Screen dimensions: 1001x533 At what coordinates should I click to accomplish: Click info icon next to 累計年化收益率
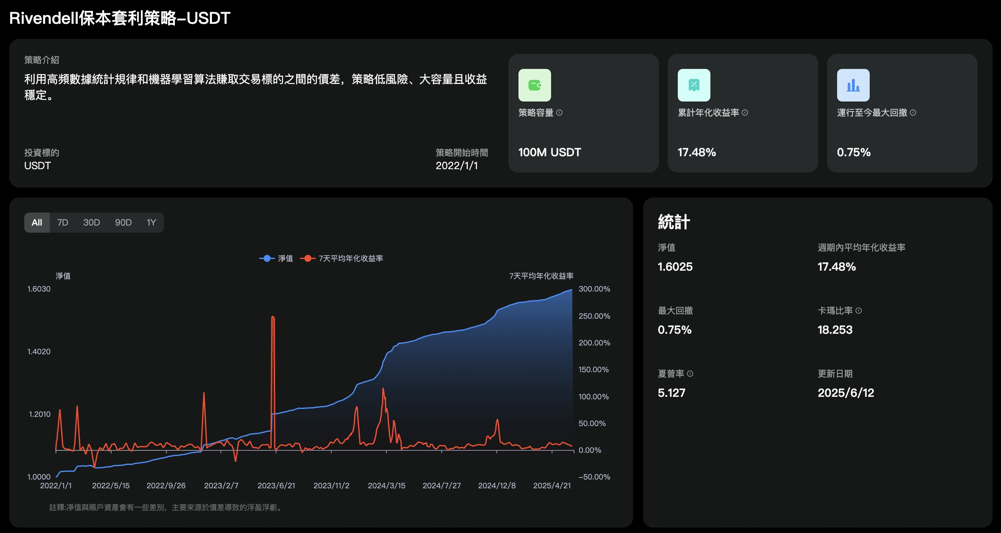click(x=745, y=113)
